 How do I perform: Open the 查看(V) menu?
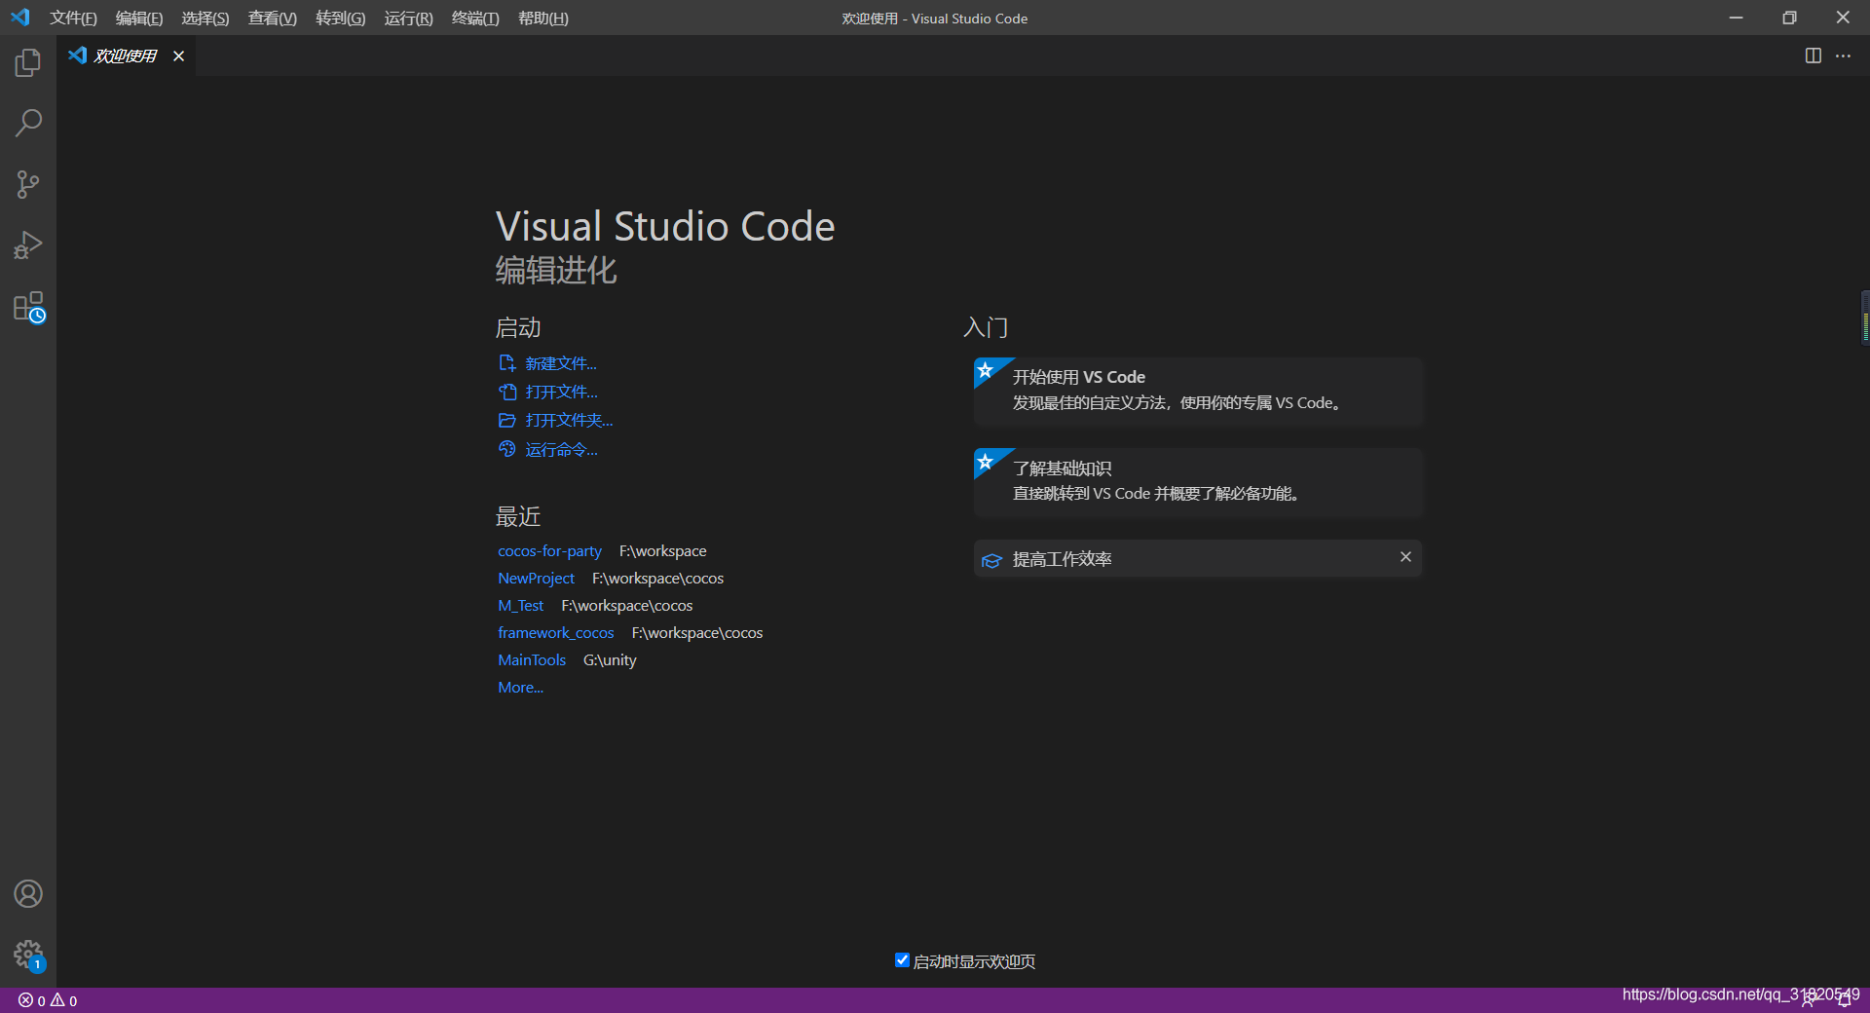click(x=273, y=19)
